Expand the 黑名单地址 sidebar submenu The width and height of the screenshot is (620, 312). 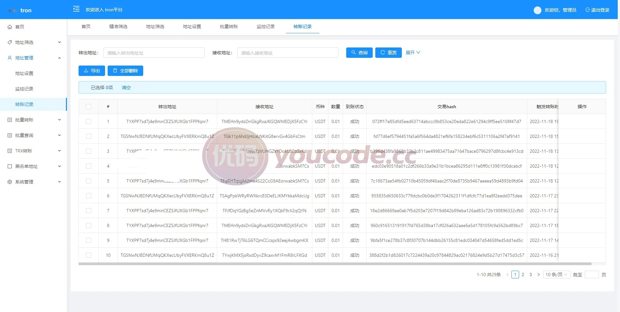click(x=59, y=166)
